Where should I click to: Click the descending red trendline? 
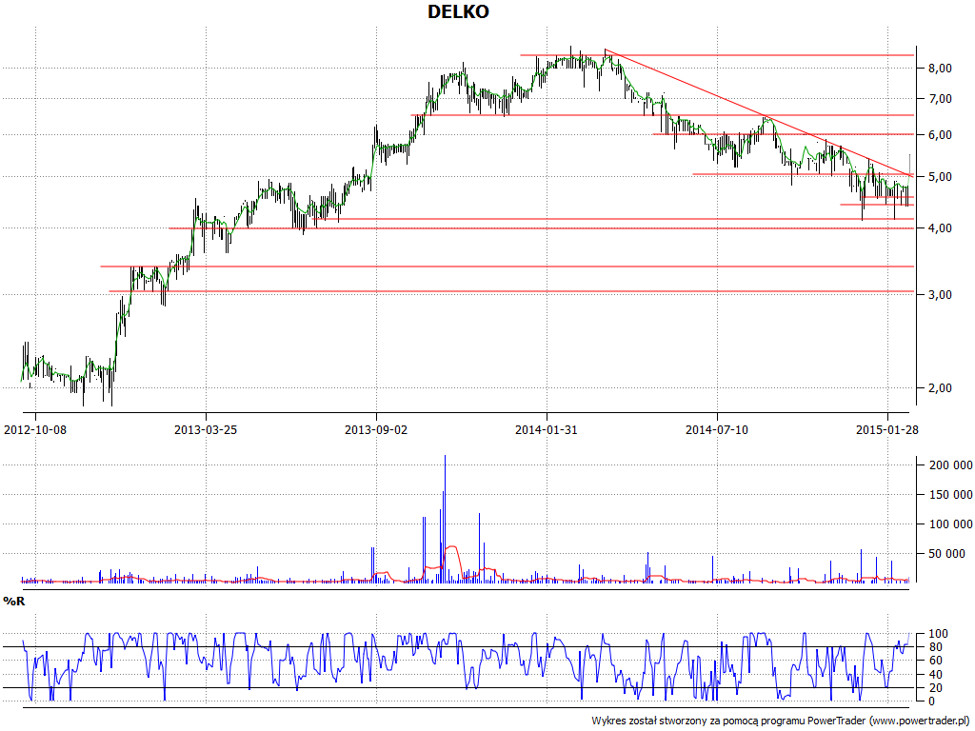[x=759, y=112]
